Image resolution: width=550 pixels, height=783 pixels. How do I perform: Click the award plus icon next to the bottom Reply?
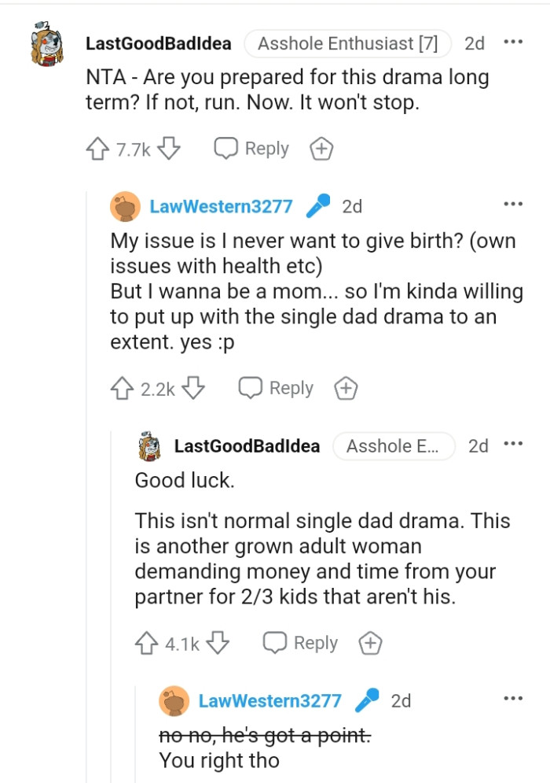pyautogui.click(x=370, y=642)
